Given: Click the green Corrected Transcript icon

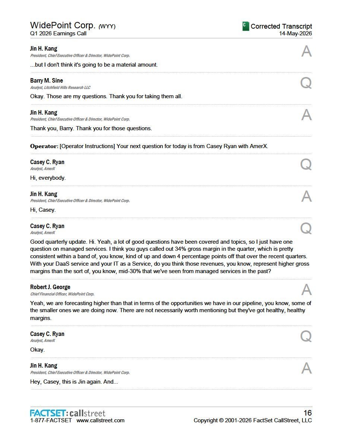Looking at the screenshot, I should 246,26.
